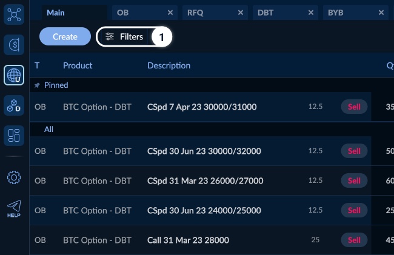The height and width of the screenshot is (255, 394).
Task: Close the DBT tab
Action: 311,12
